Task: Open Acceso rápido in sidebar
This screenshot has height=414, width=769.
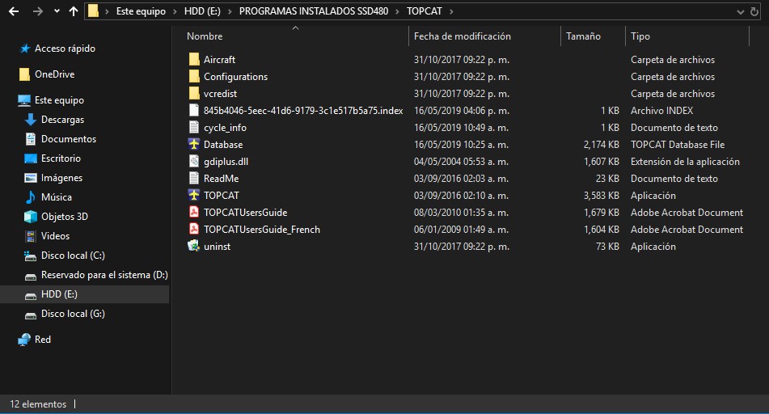Action: pos(65,48)
